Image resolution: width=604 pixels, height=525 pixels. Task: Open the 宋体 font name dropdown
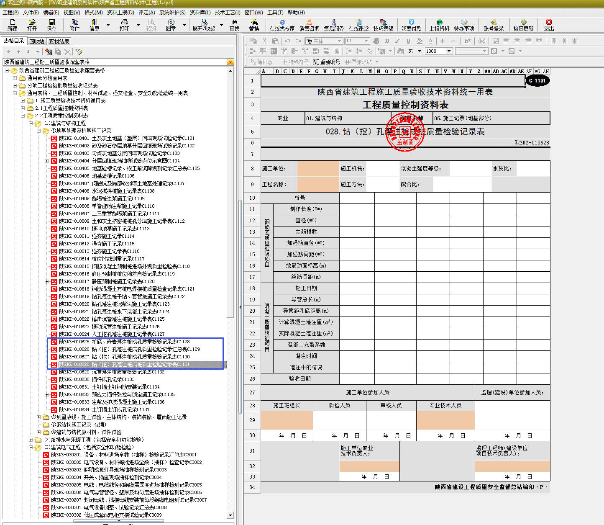point(340,41)
